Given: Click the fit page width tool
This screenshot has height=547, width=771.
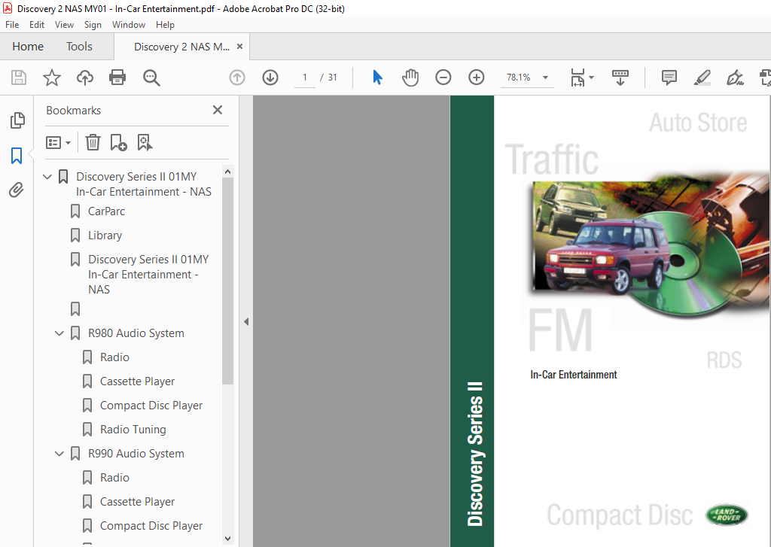Looking at the screenshot, I should coord(577,77).
